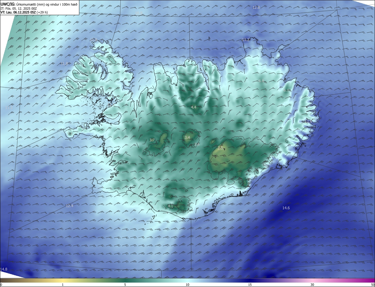
Task: Click the valid time line "VT: Lau. 06.12.2025 05Z"
Action: (18, 12)
